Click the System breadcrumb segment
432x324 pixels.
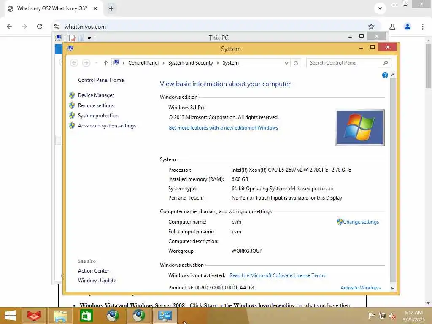point(231,63)
